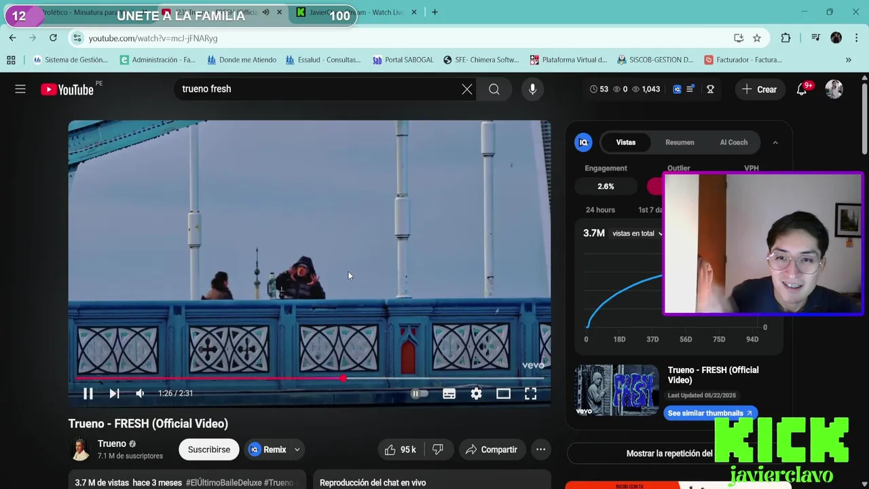Open the Facturador bookmark

point(743,60)
